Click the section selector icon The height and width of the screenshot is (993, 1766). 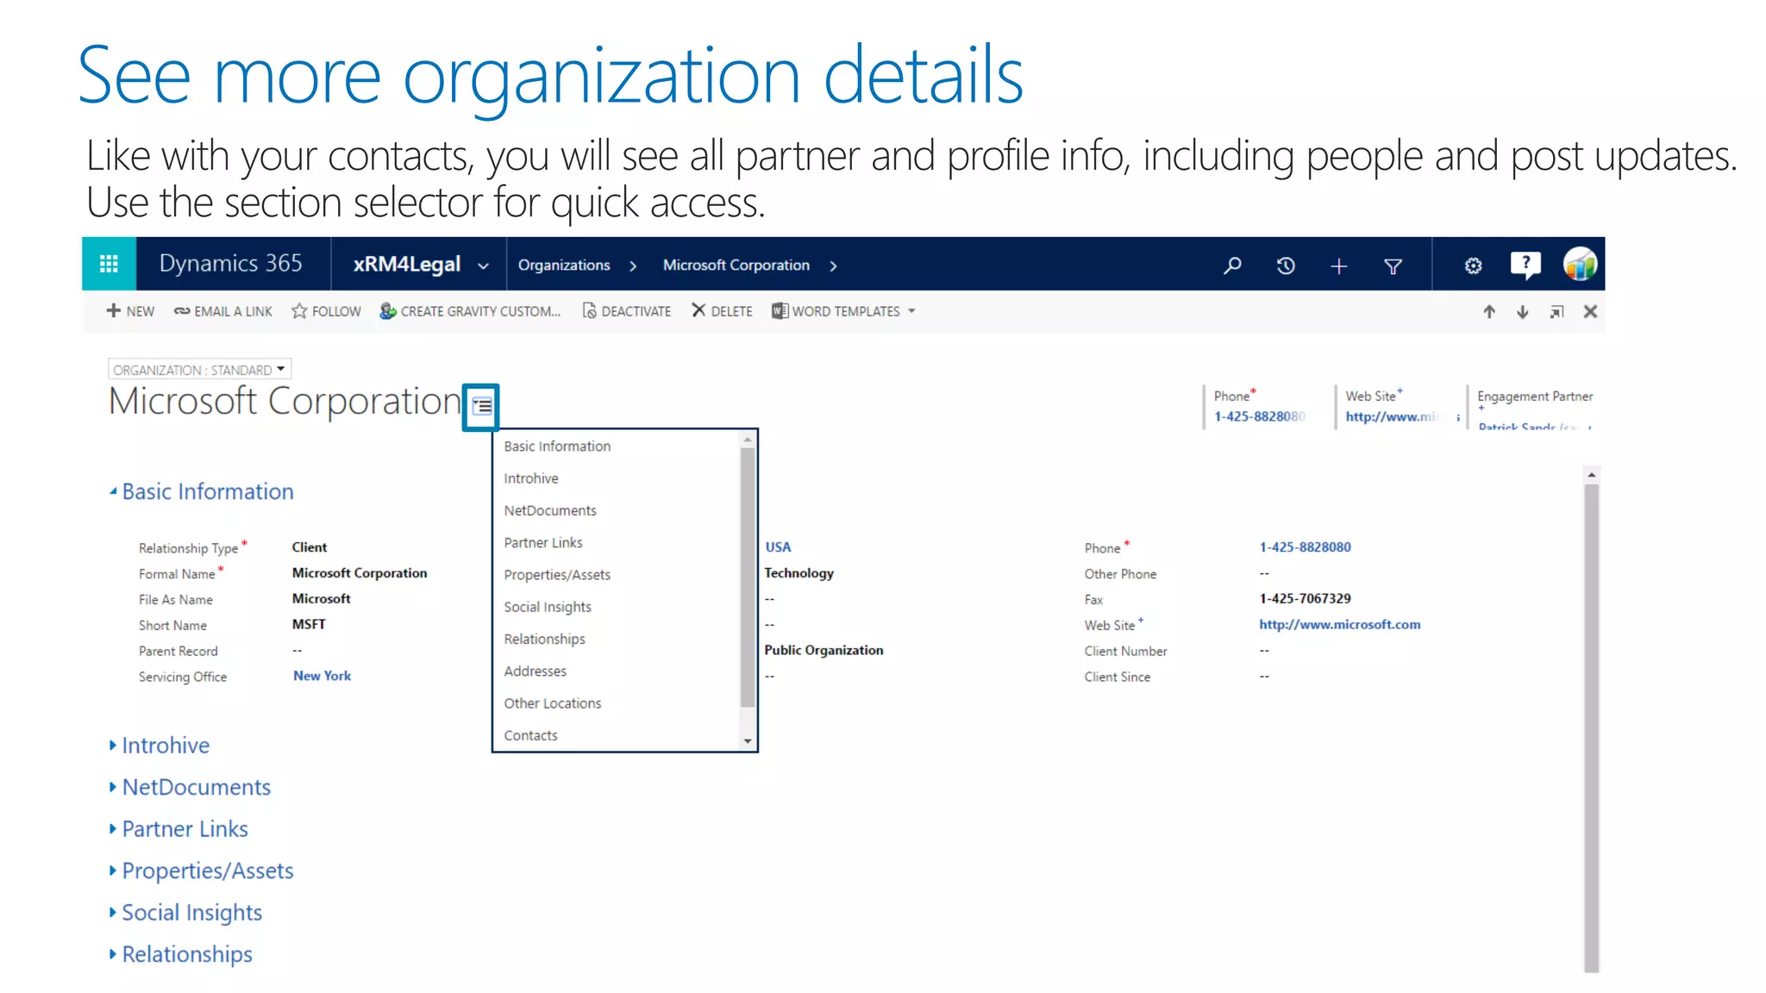[x=482, y=406]
